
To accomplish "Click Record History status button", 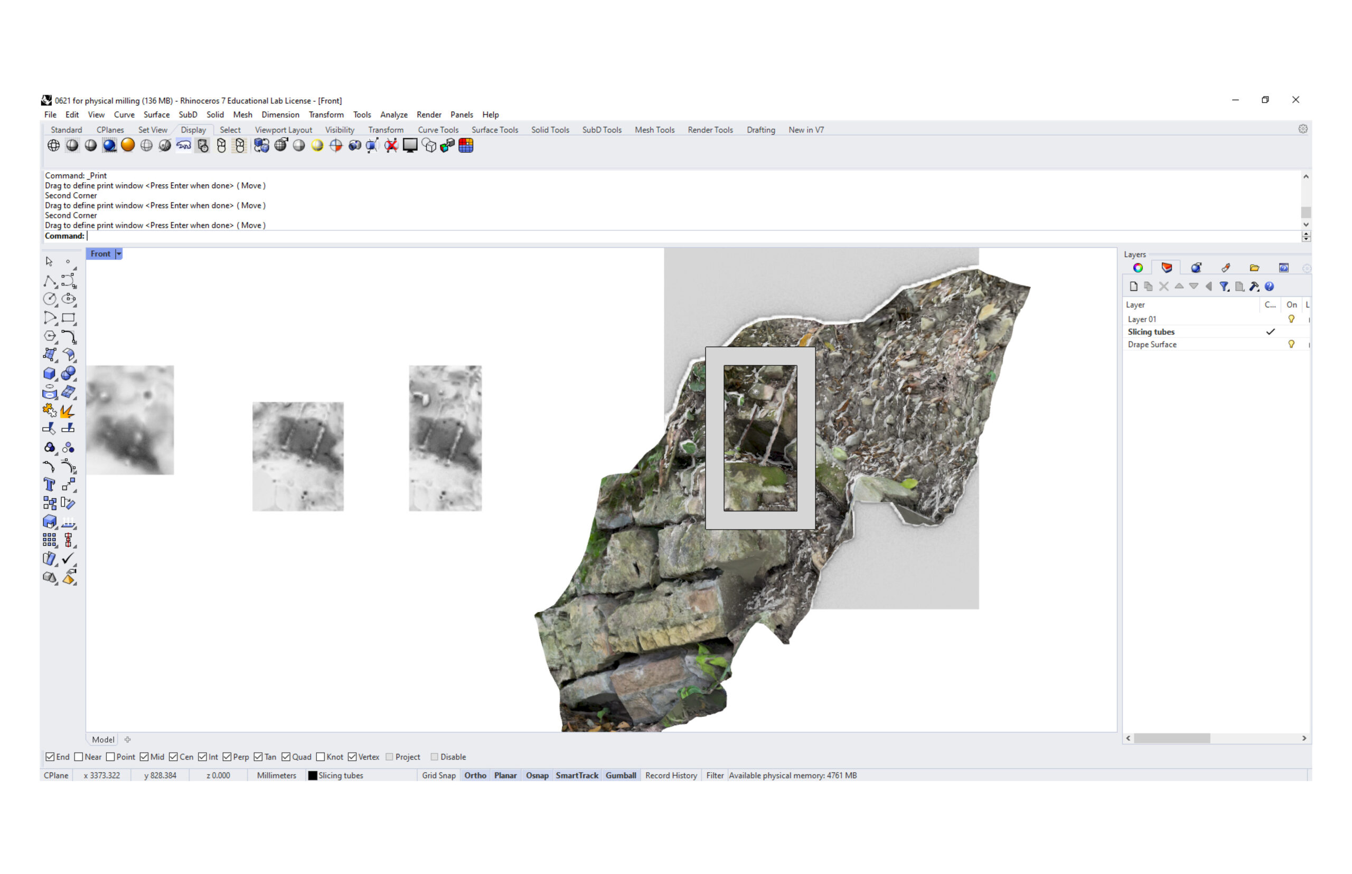I will pos(671,775).
